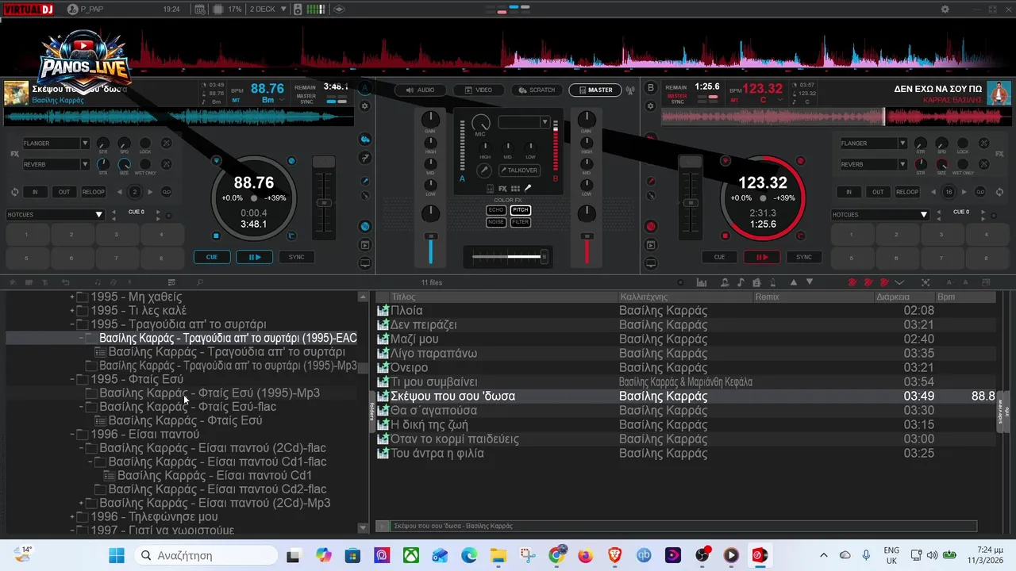Viewport: 1016px width, 571px height.
Task: Open Microsoft Edge from taskbar
Action: point(469,555)
